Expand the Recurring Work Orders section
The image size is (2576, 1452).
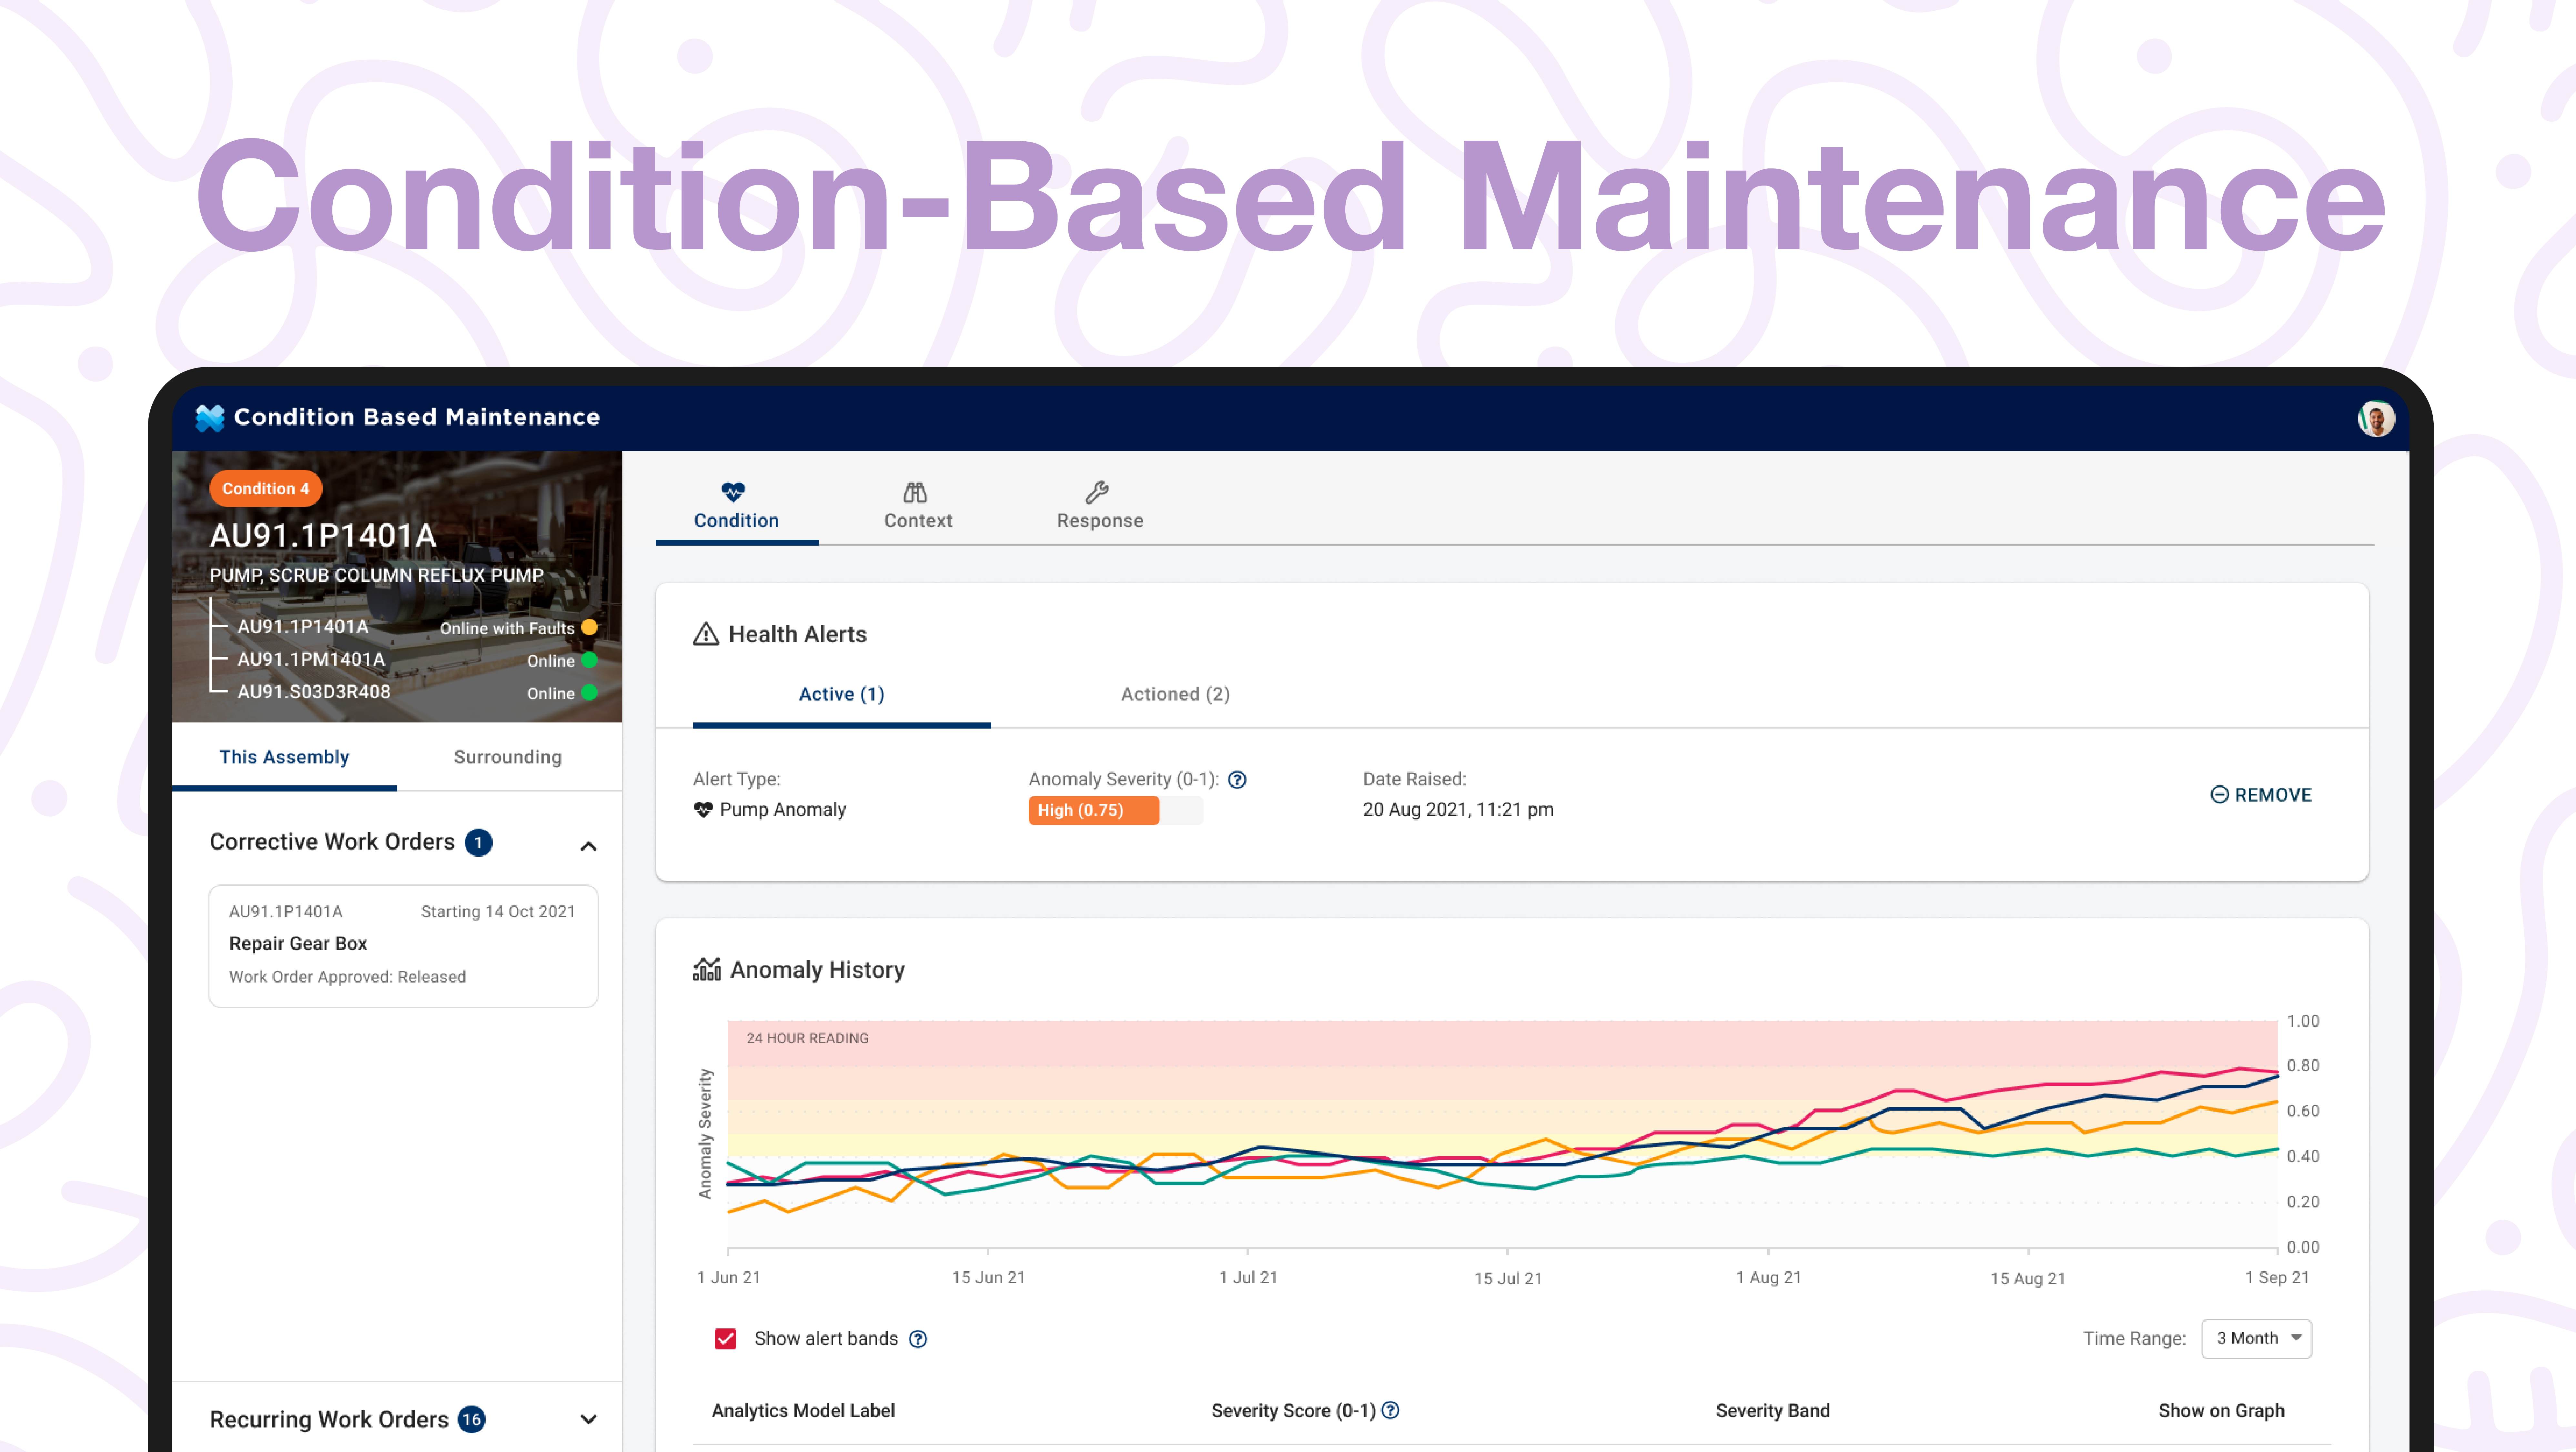[x=589, y=1419]
